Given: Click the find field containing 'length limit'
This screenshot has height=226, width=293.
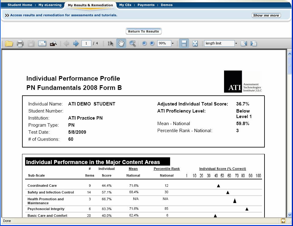Looking at the screenshot, I should pyautogui.click(x=219, y=43).
